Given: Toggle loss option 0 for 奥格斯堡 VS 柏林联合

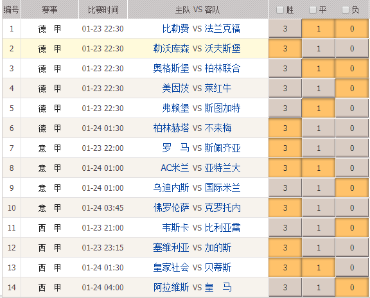Looking at the screenshot, I should (x=352, y=69).
